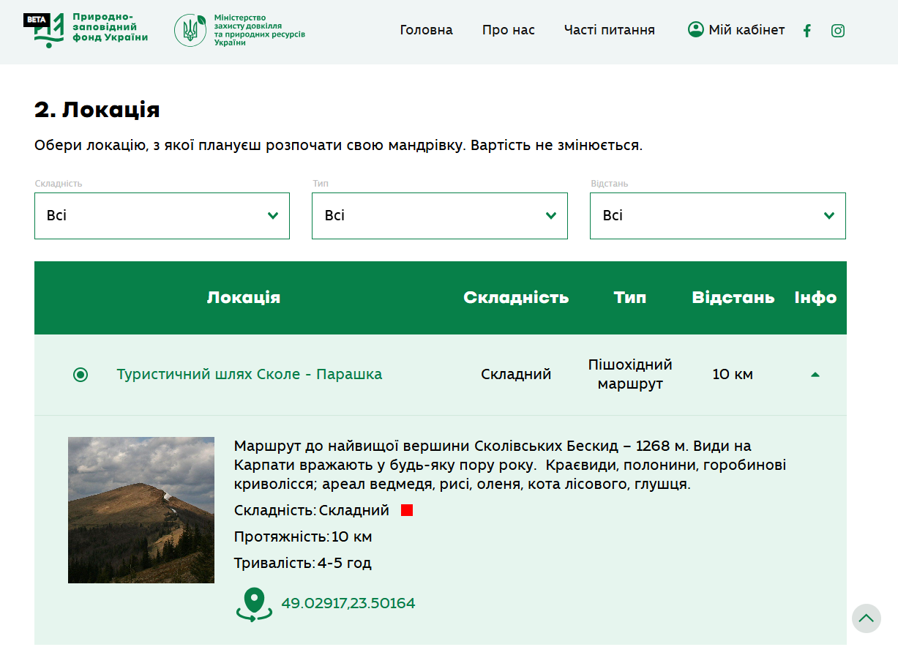
Task: Open the Відстань filter dropdown
Action: pos(717,216)
